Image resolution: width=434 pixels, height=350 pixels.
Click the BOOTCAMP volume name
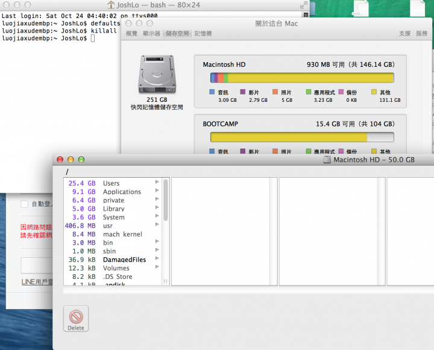tap(221, 124)
